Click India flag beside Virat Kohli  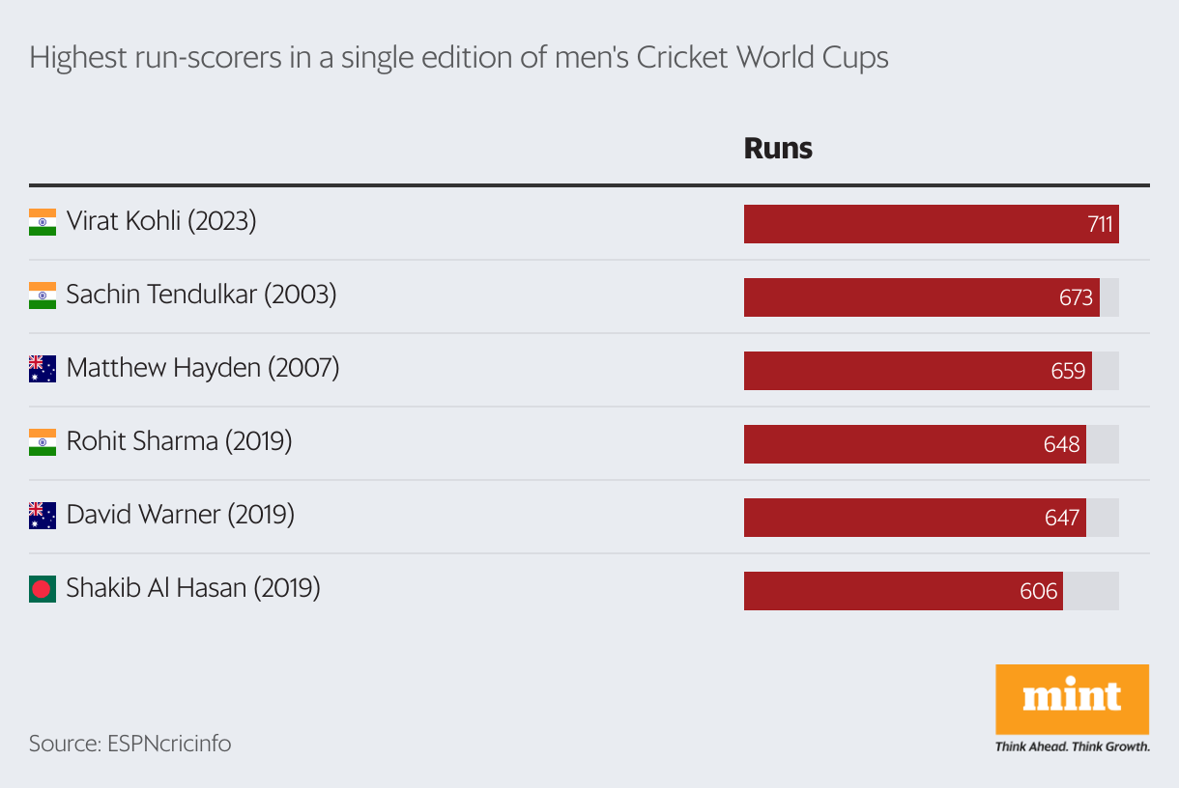coord(43,222)
